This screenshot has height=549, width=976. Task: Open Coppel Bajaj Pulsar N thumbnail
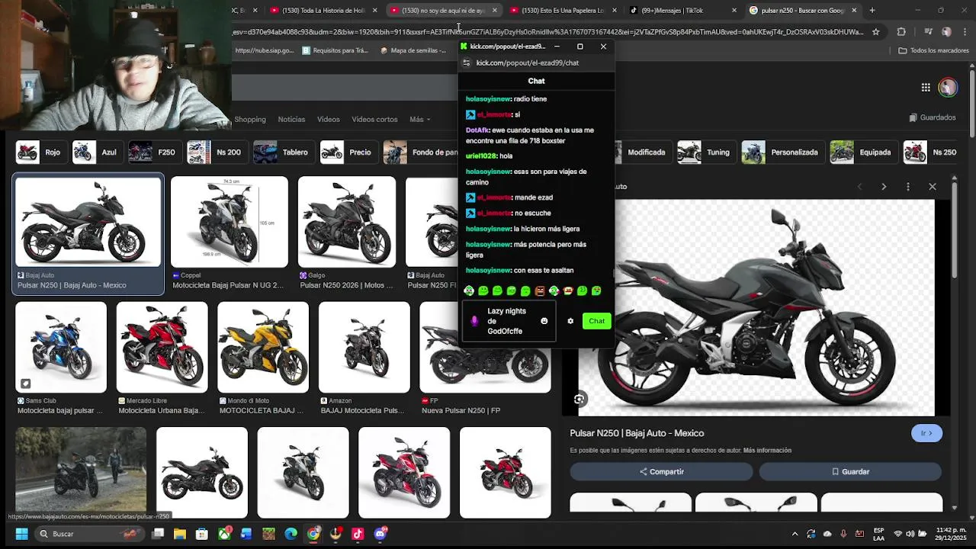click(x=230, y=223)
